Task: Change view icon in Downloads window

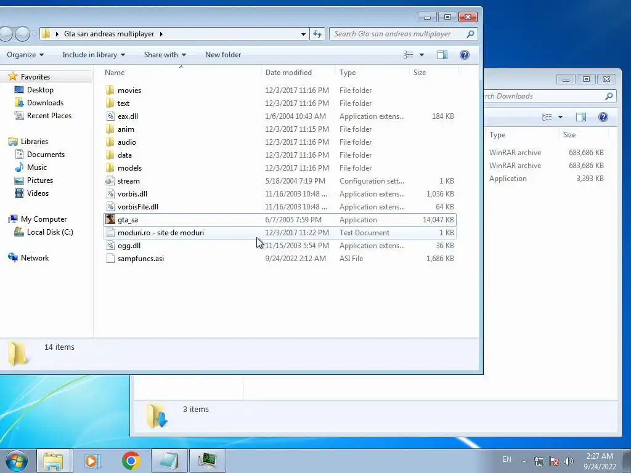Action: (547, 117)
